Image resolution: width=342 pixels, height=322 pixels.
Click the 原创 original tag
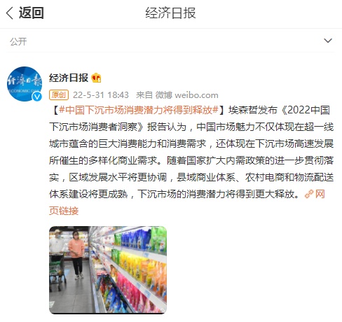click(x=59, y=95)
